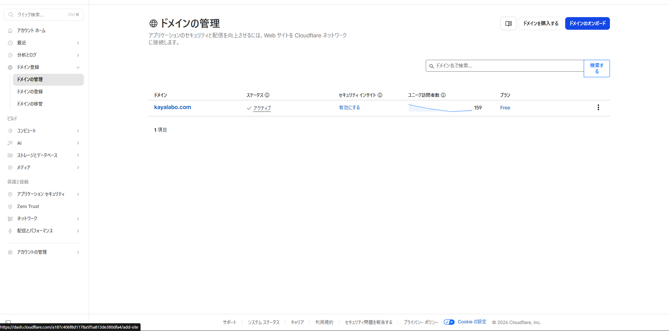Go to アカウント ホーム
Image resolution: width=669 pixels, height=331 pixels.
(44, 31)
